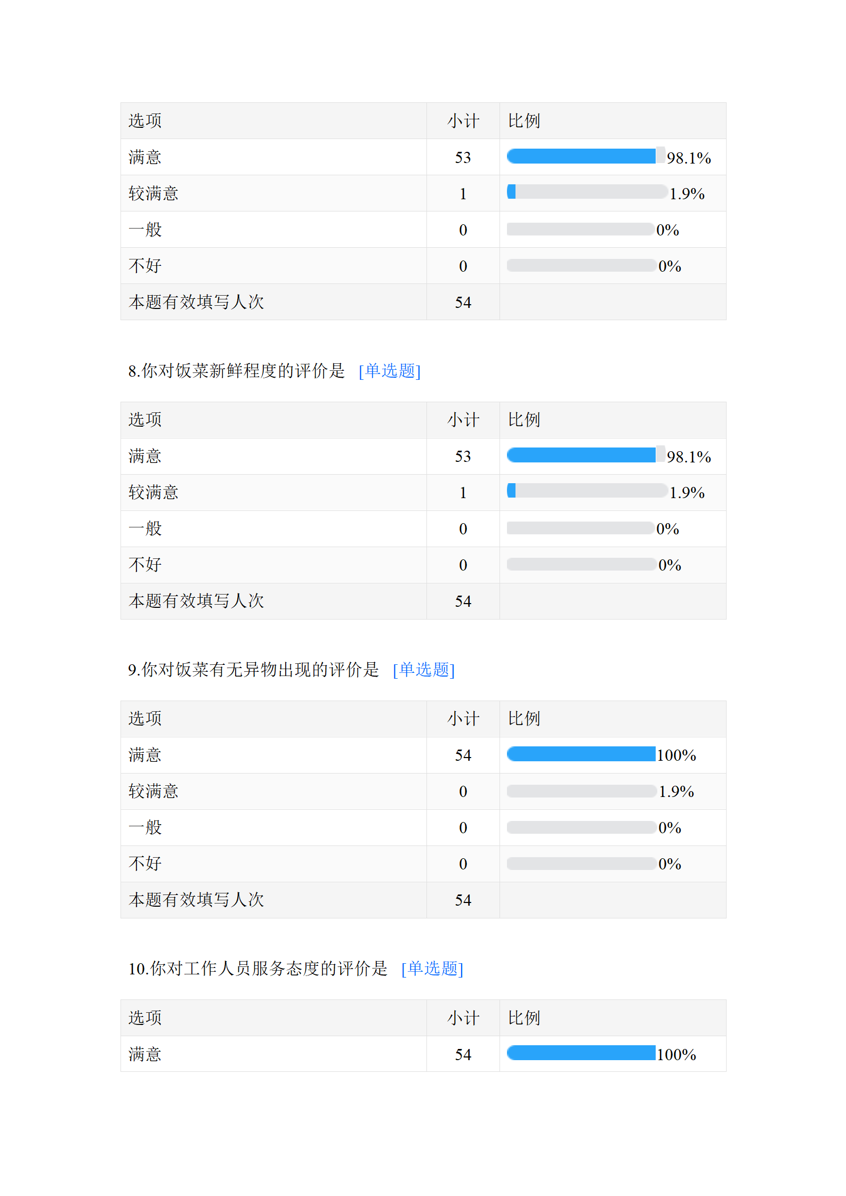This screenshot has width=846, height=1196.
Task: Click 本题有效填写人次 row label in question 9's table
Action: click(196, 900)
